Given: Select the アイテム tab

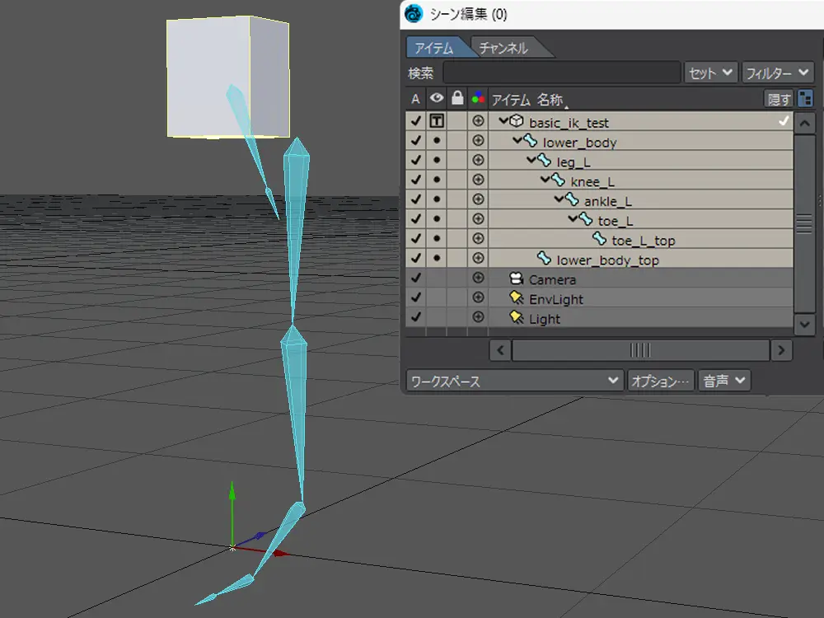Looking at the screenshot, I should tap(434, 48).
